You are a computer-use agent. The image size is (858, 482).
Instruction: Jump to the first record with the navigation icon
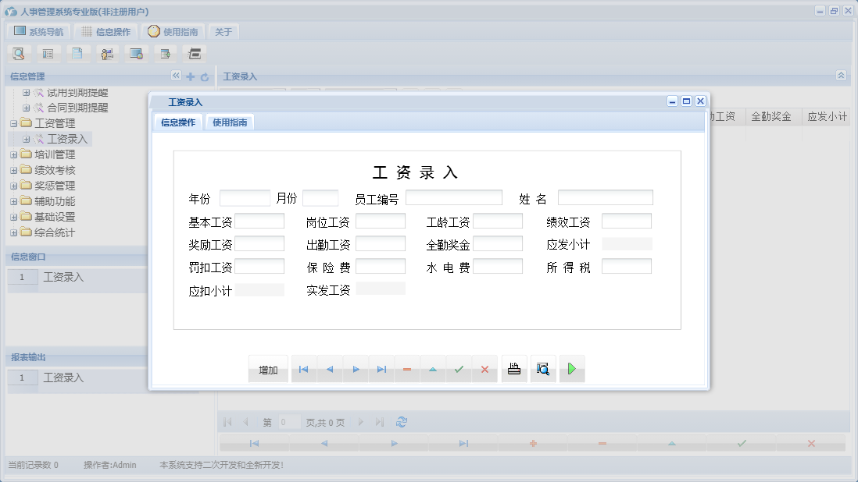point(303,368)
